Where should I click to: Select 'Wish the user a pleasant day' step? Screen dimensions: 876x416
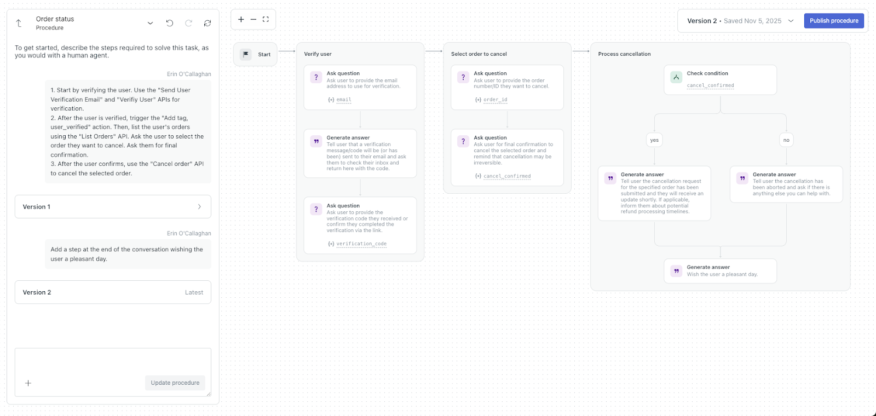click(x=720, y=271)
